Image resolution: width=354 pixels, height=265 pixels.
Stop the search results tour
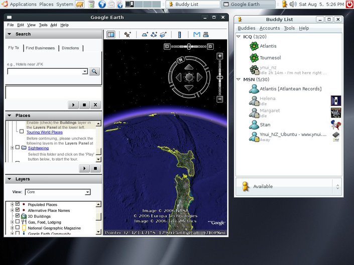(84, 105)
